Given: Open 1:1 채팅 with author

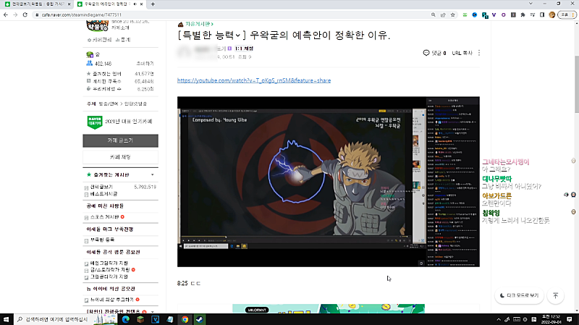Looking at the screenshot, I should (x=244, y=48).
